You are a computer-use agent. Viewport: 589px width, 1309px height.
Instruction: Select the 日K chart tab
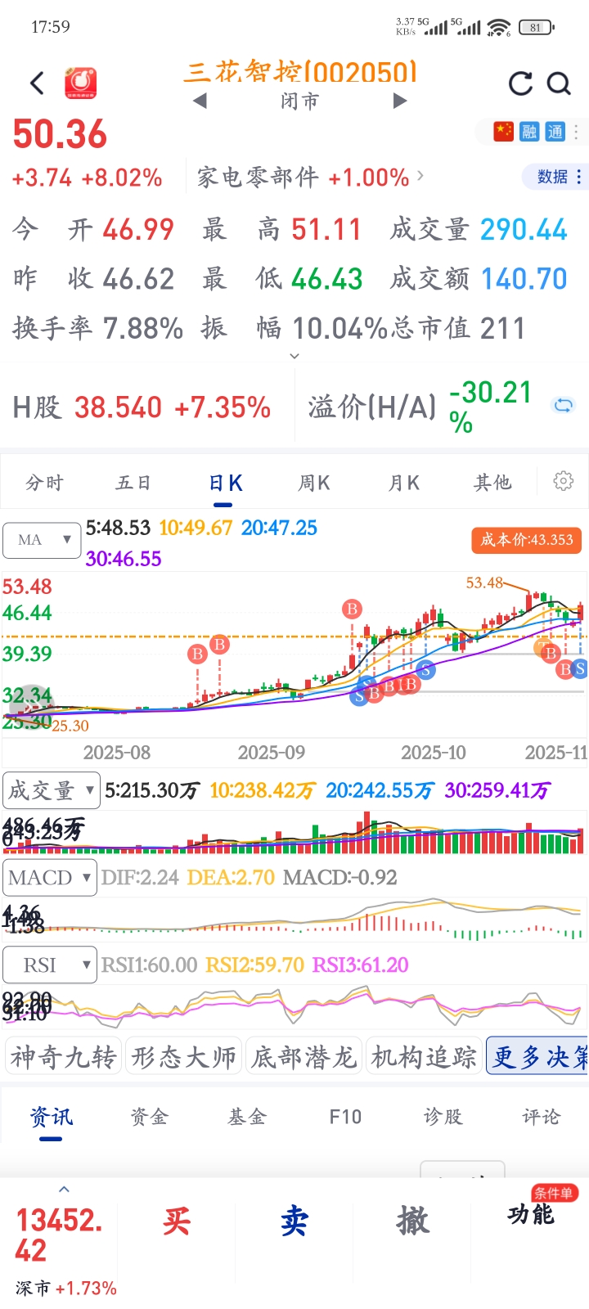coord(226,483)
